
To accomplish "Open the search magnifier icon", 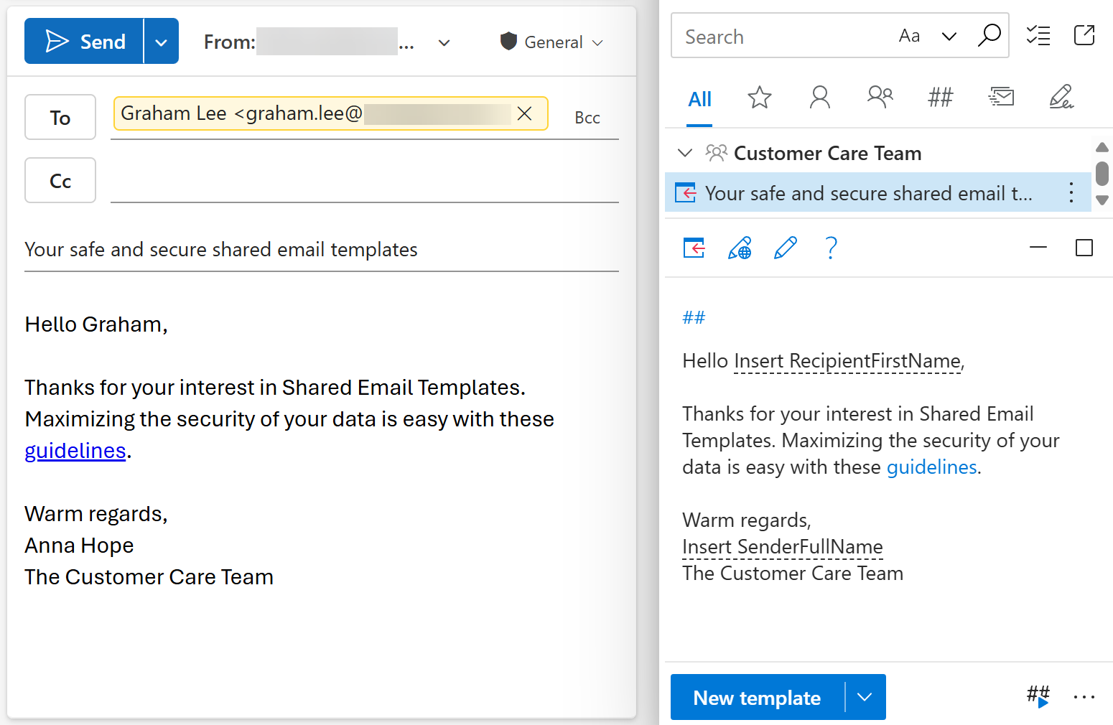I will [x=989, y=35].
